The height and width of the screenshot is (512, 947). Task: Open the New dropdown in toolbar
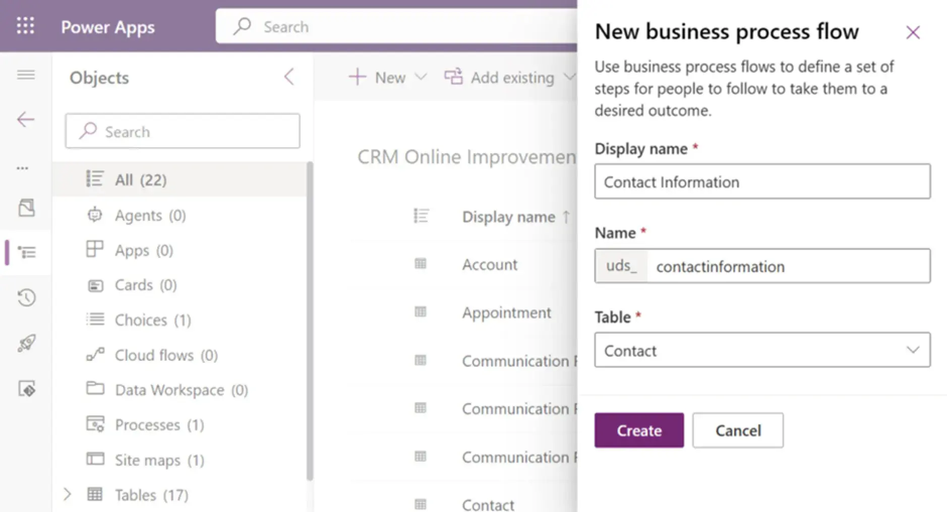(x=388, y=77)
